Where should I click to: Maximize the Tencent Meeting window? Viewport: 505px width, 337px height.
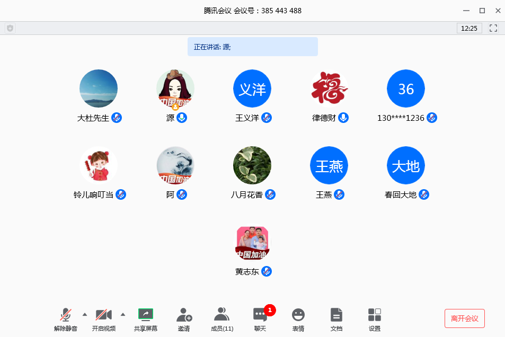click(x=482, y=11)
